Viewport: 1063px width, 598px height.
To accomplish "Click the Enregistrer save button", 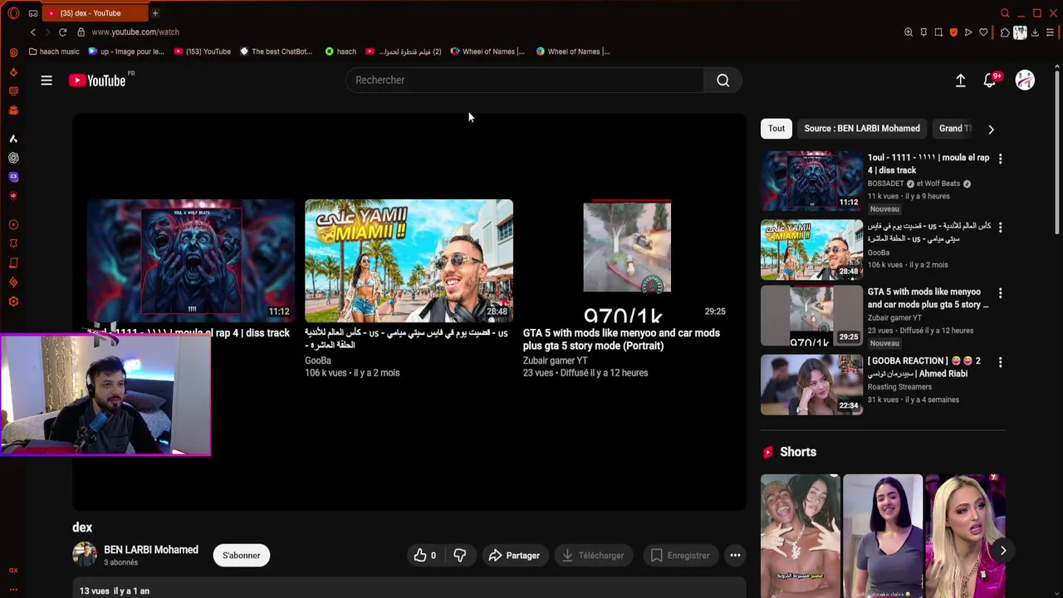I will point(680,556).
